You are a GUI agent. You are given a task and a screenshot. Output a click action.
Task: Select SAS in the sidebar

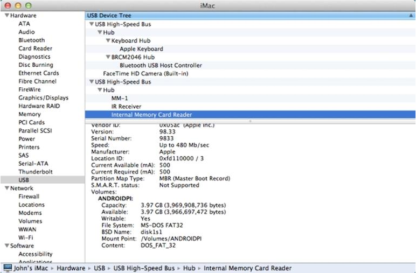click(x=23, y=155)
